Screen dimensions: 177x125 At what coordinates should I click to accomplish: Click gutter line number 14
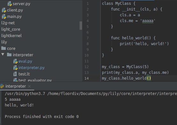pyautogui.click(x=87, y=78)
